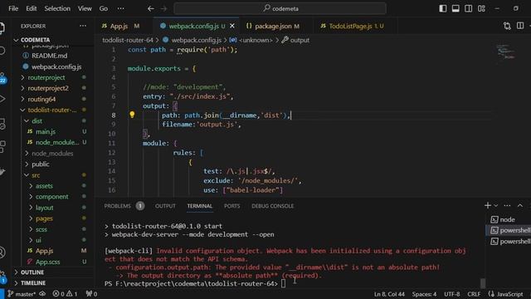The image size is (531, 299).
Task: Show more menu bar items via ellipsis
Action: click(120, 8)
